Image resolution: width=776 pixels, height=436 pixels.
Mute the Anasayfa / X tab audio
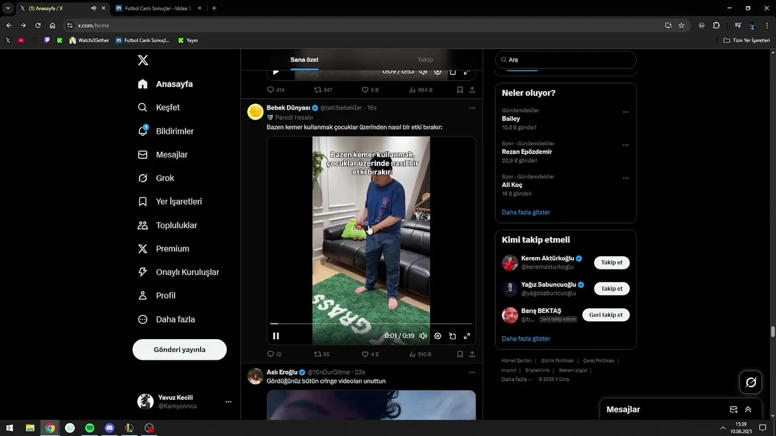coord(93,8)
